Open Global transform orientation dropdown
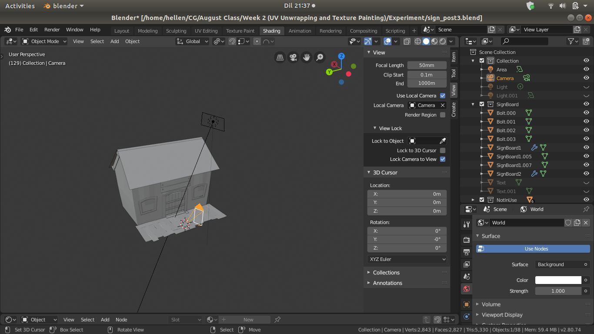Image resolution: width=594 pixels, height=334 pixels. click(192, 41)
